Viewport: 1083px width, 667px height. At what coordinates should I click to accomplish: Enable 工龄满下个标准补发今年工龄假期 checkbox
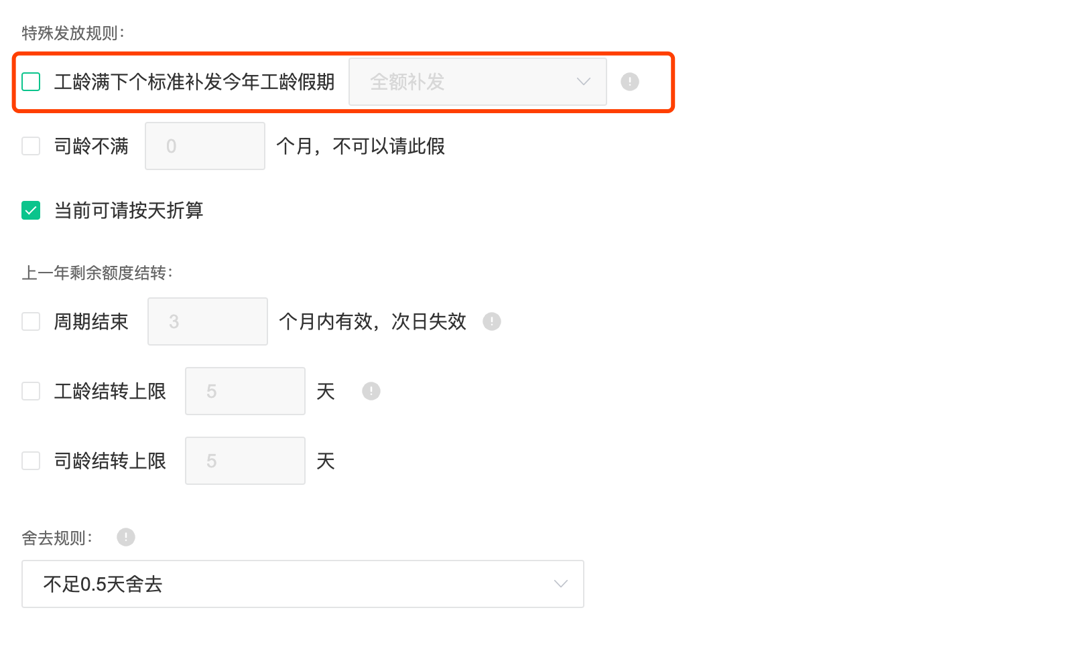(31, 82)
